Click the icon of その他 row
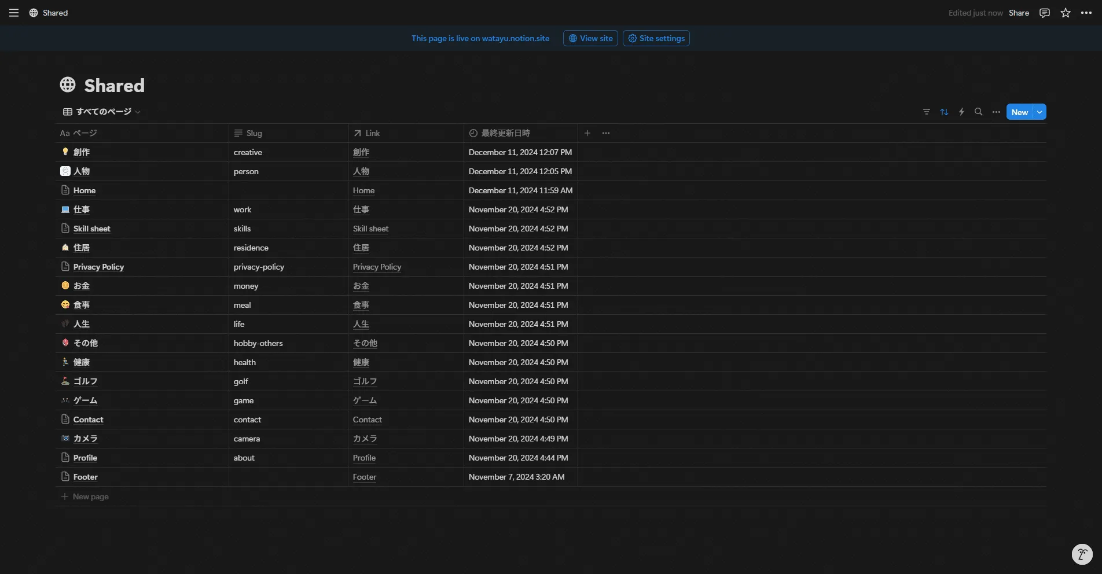 tap(65, 343)
